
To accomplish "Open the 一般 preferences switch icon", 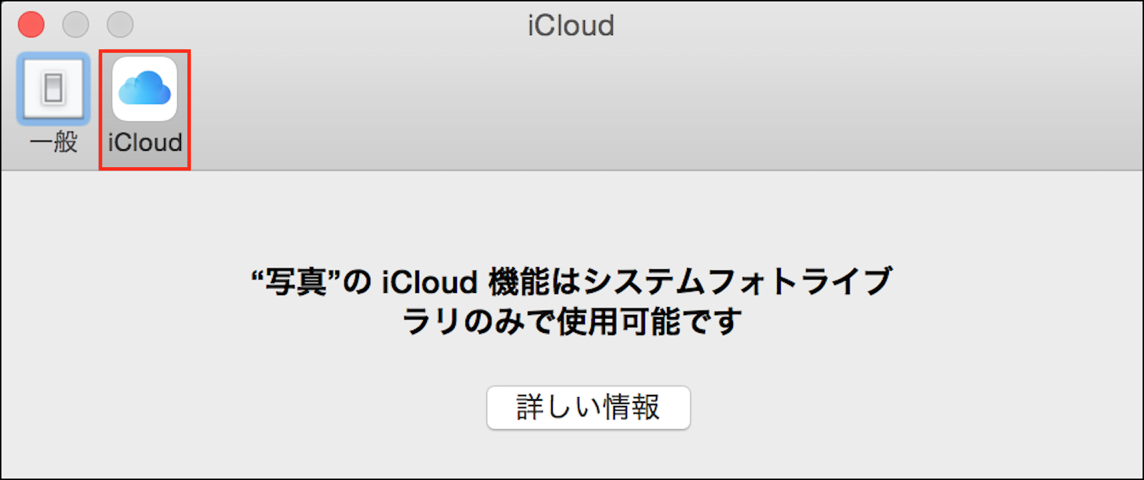I will [53, 89].
